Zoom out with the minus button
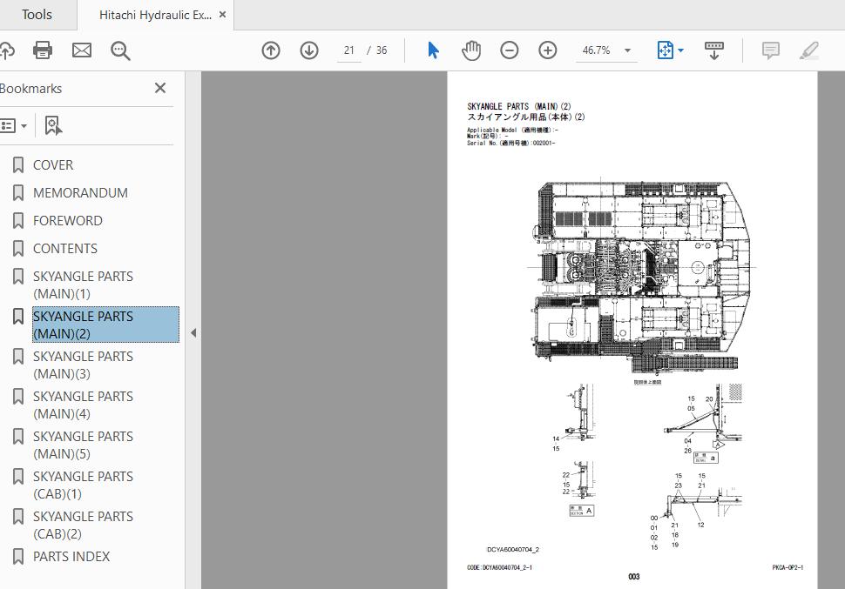This screenshot has width=845, height=589. pos(510,50)
